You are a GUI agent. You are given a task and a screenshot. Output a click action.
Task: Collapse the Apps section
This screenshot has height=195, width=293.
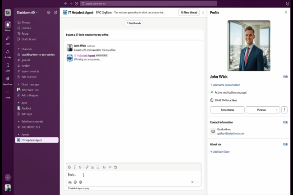tap(18, 103)
